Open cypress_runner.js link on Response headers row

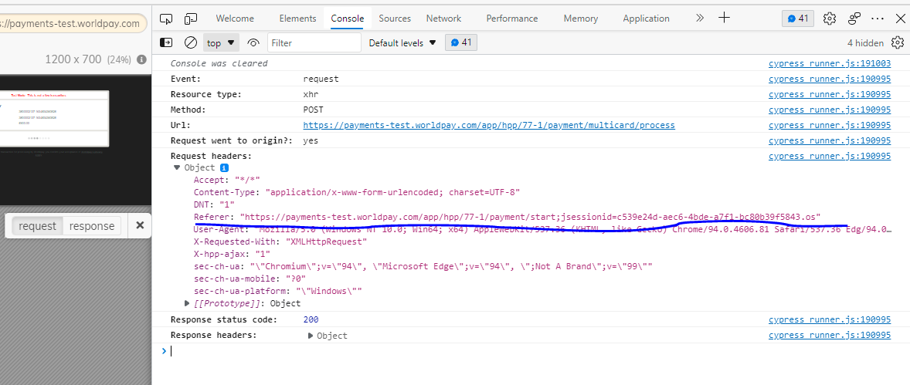830,335
